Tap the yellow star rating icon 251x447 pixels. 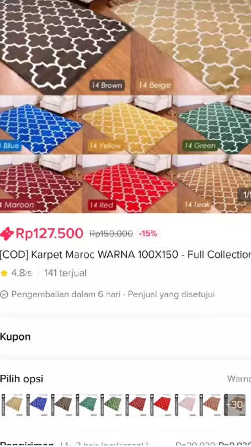(4, 273)
